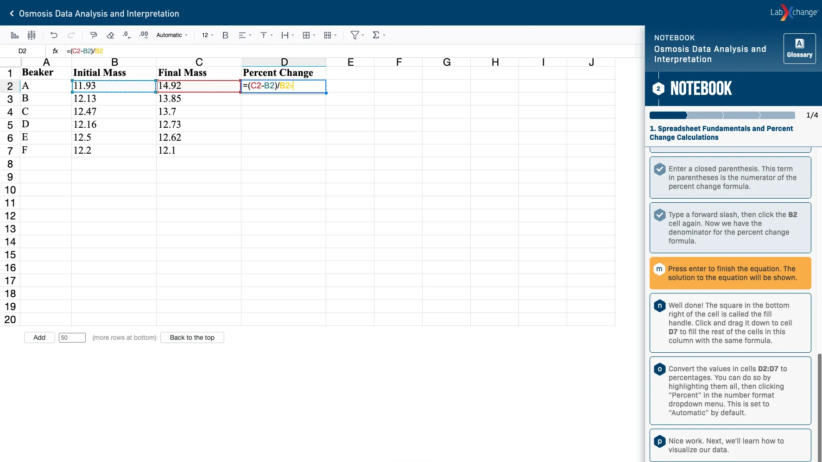Screen dimensions: 822x462
Task: Click the fx function icon
Action: click(x=56, y=51)
